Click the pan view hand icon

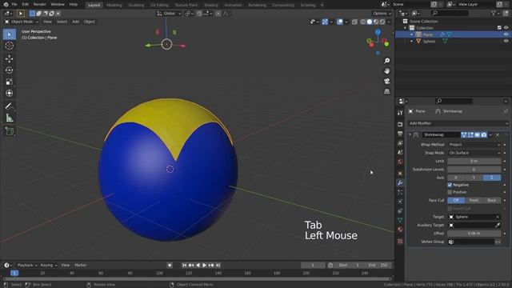387,71
